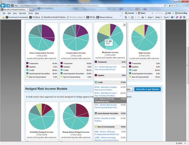The height and width of the screenshot is (145, 189).
Task: Click the Very Conservative Income pie chart
Action: [42, 38]
